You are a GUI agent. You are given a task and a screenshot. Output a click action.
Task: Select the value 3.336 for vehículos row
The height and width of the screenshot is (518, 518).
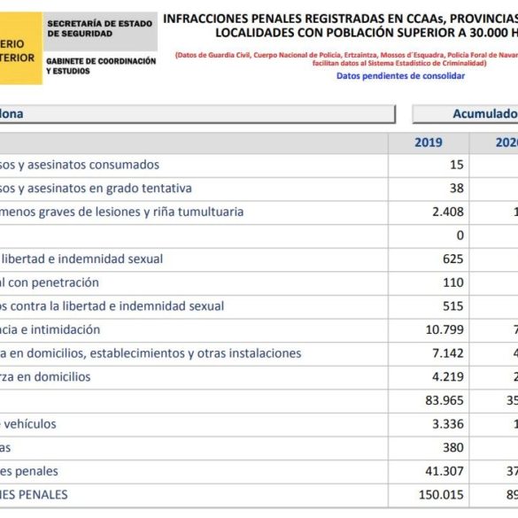click(448, 424)
